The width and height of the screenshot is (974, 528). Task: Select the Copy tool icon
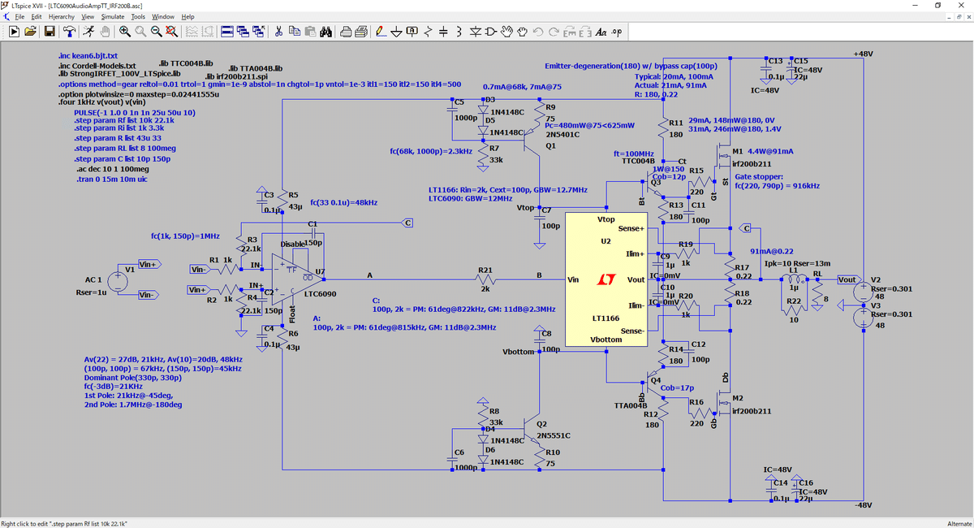[x=294, y=32]
